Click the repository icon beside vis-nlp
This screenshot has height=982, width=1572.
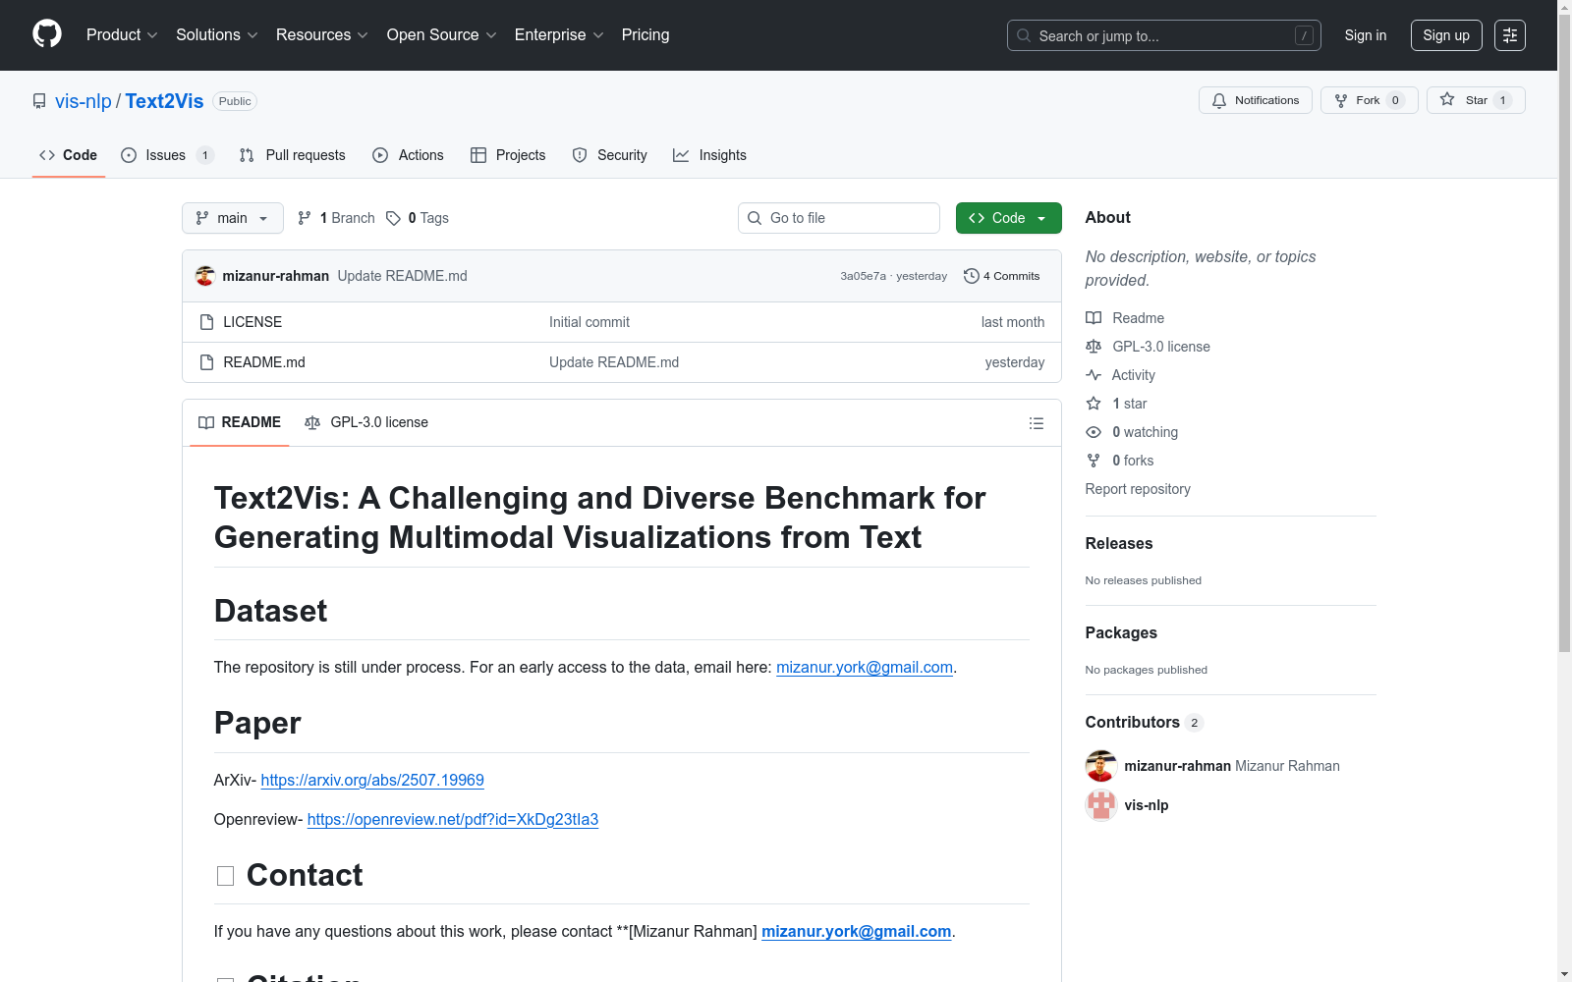(x=39, y=101)
